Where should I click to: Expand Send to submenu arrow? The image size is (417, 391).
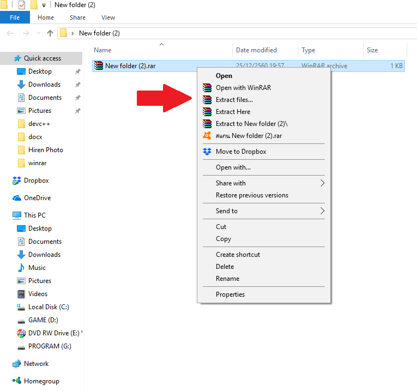click(322, 211)
